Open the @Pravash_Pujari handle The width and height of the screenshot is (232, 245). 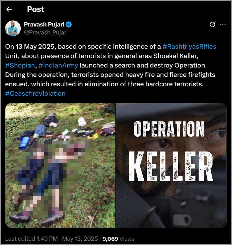(46, 32)
